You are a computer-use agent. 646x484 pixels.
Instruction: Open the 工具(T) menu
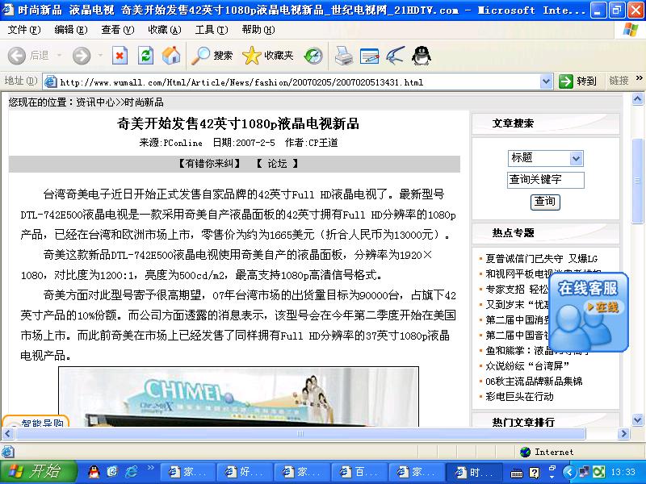211,30
